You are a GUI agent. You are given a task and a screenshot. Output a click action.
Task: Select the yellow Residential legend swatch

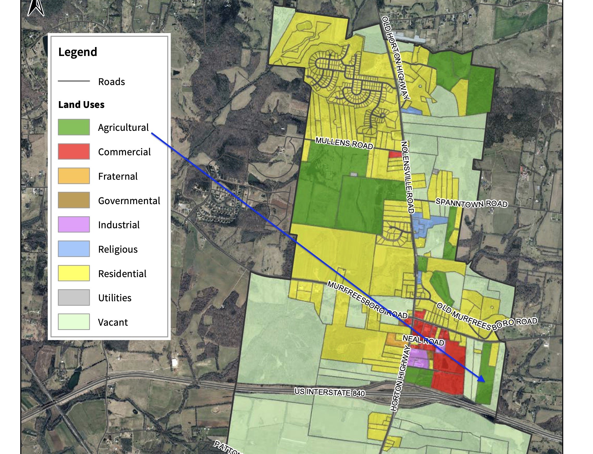coord(74,273)
